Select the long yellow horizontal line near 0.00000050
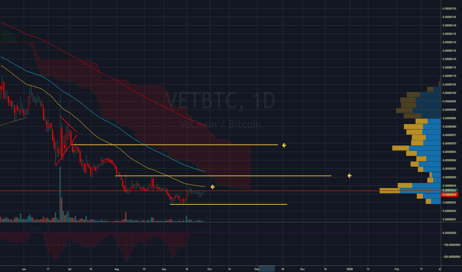Image resolution: width=462 pixels, height=272 pixels. (x=223, y=176)
